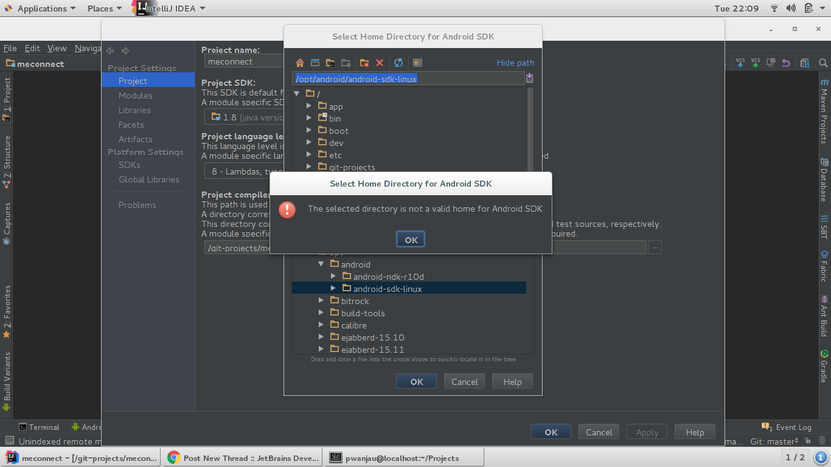Delete the selected folder via the red X

click(379, 63)
